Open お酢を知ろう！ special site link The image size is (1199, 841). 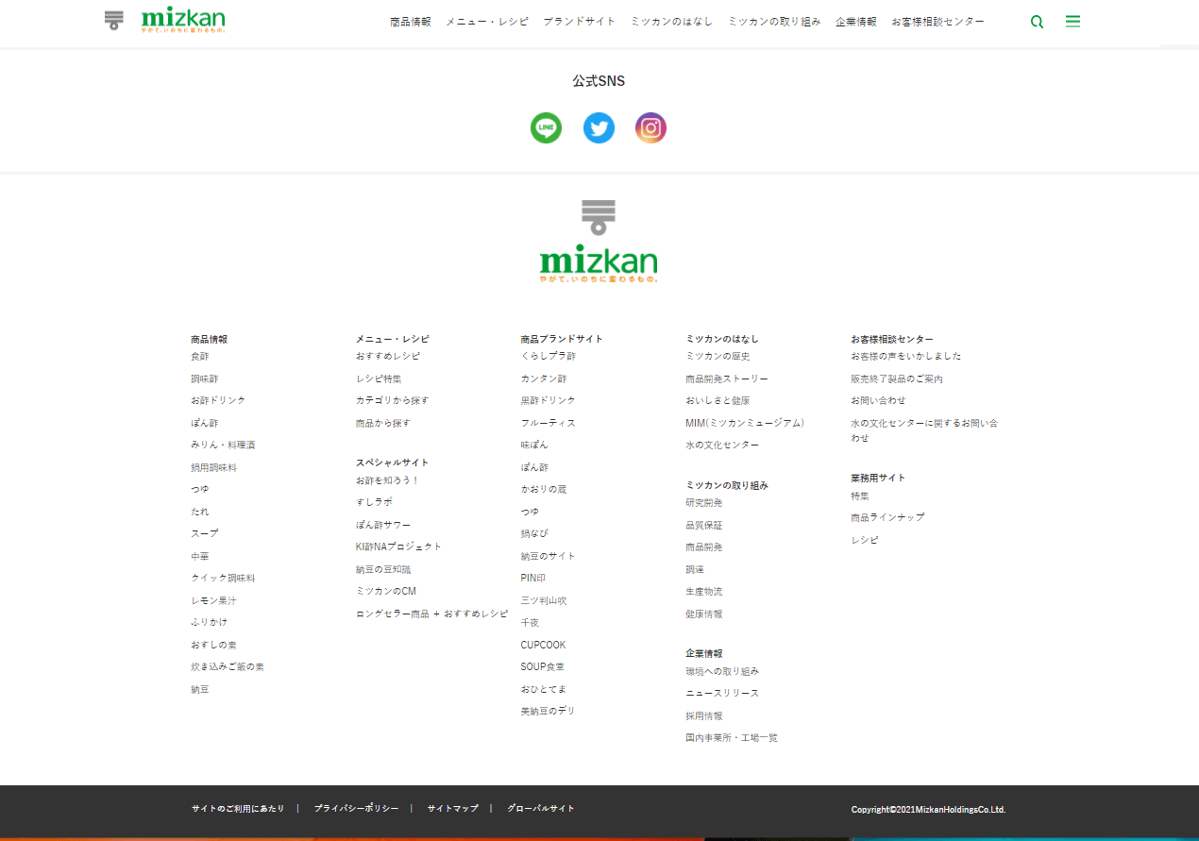387,480
